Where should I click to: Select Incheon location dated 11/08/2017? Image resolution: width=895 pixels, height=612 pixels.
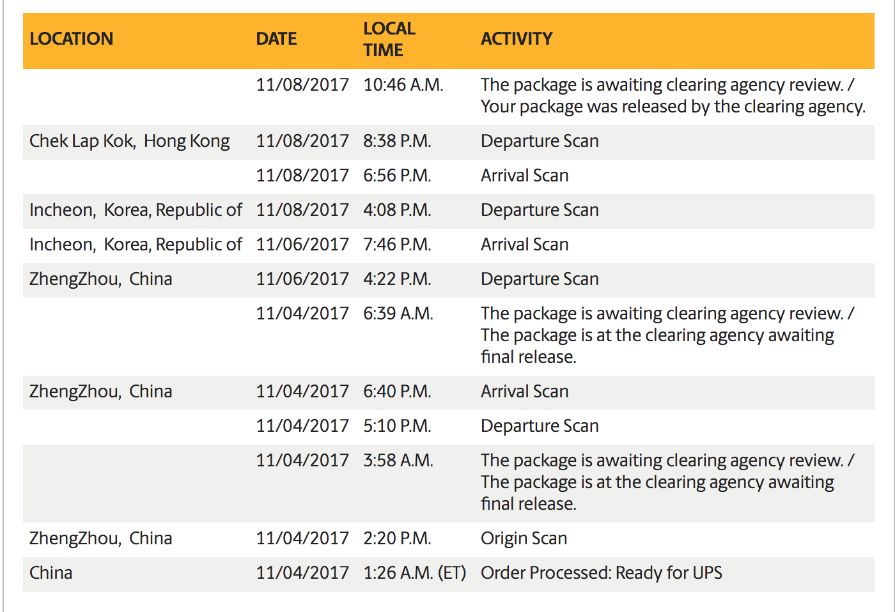pyautogui.click(x=136, y=210)
